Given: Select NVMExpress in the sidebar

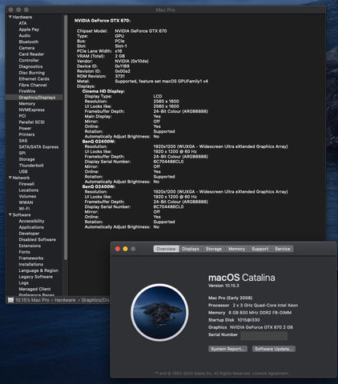Looking at the screenshot, I should coord(31,110).
